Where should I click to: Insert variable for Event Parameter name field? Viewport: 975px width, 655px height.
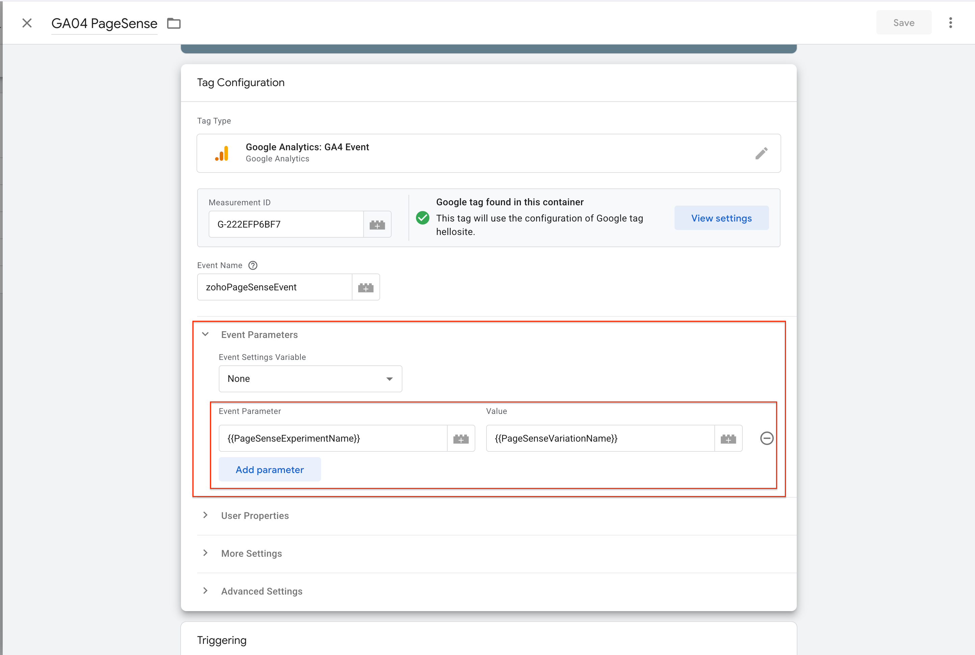click(x=461, y=439)
